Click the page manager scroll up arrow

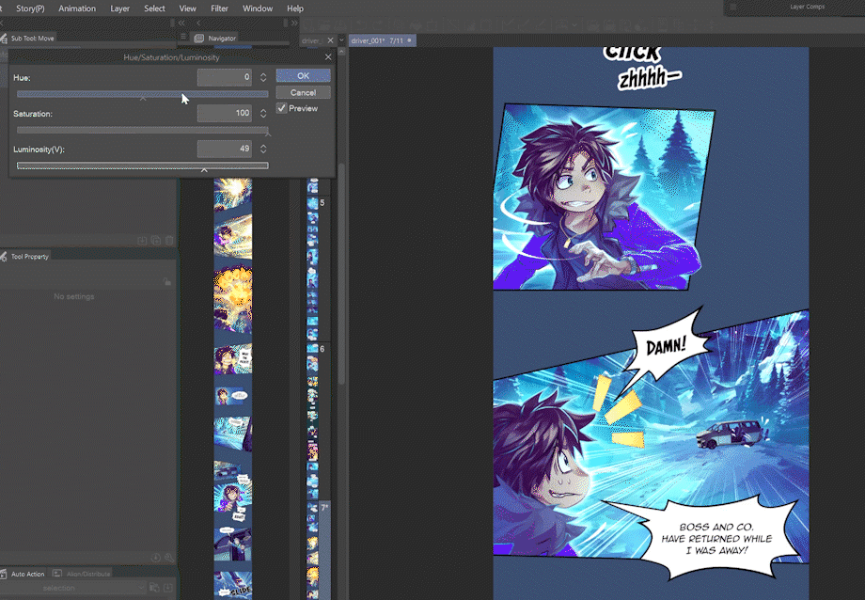[341, 52]
